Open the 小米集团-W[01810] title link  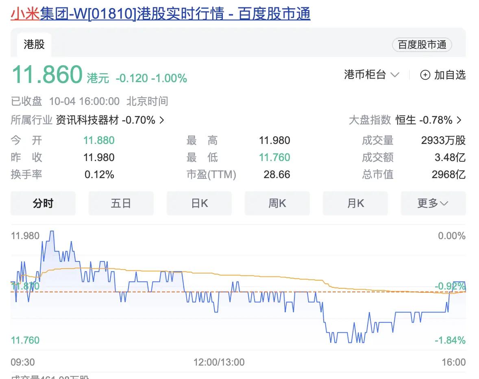160,14
